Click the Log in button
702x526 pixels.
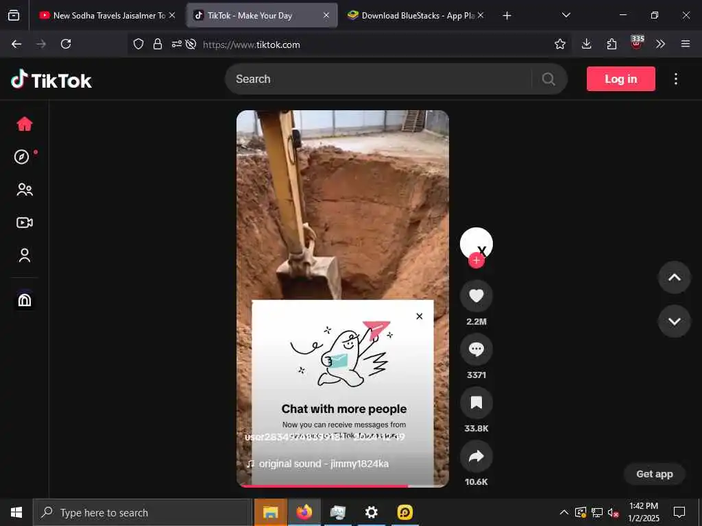(621, 79)
